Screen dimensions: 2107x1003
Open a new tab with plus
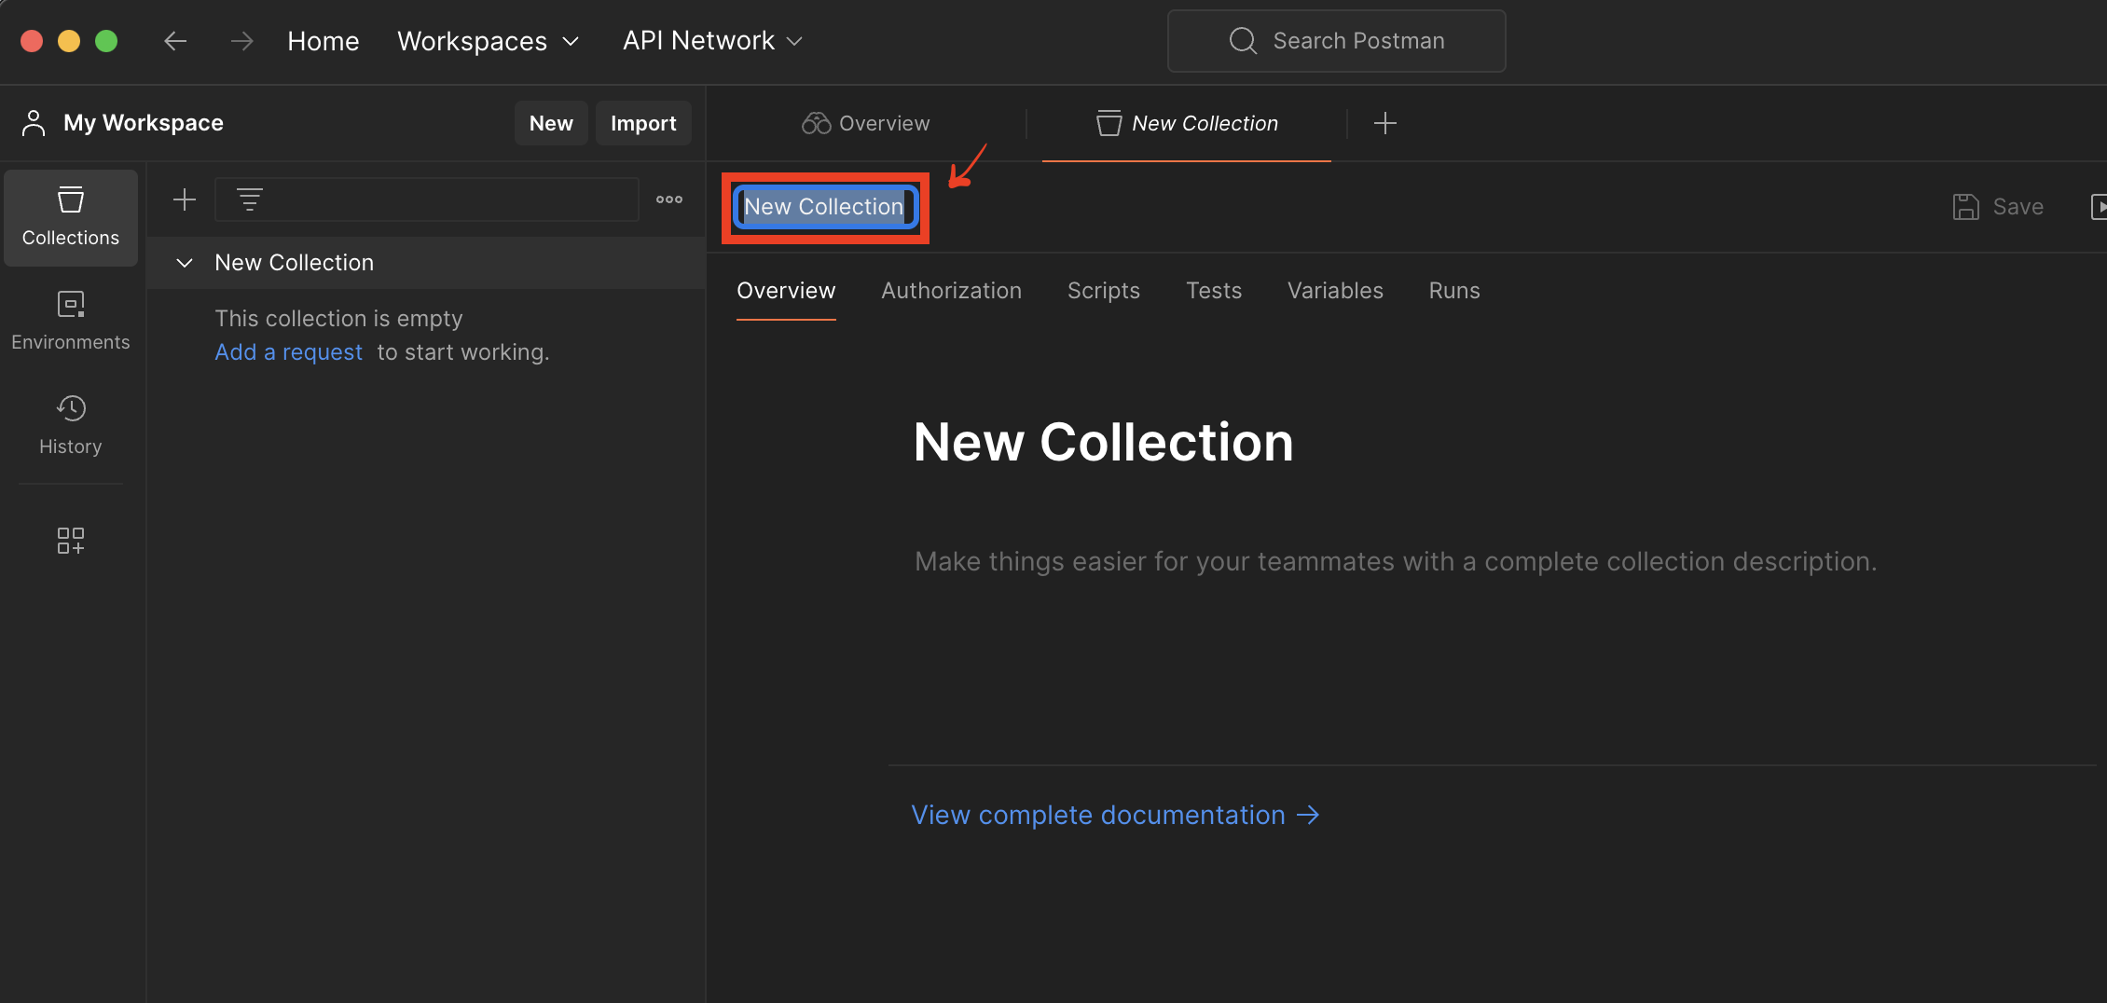tap(1385, 123)
